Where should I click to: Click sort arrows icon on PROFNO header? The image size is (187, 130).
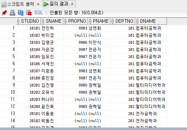click(x=65, y=21)
